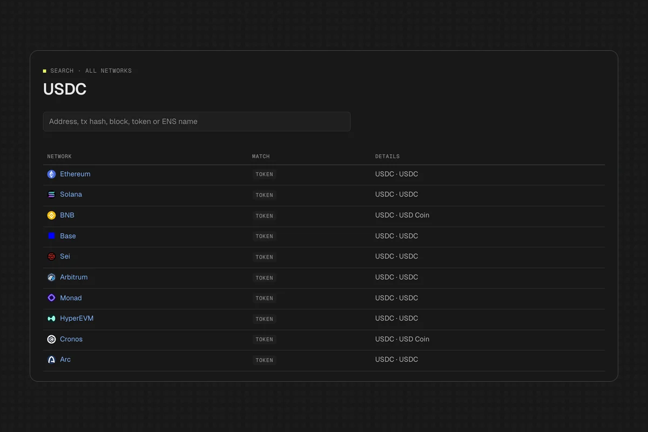Viewport: 648px width, 432px height.
Task: Open the Ethereum network link
Action: tap(75, 174)
